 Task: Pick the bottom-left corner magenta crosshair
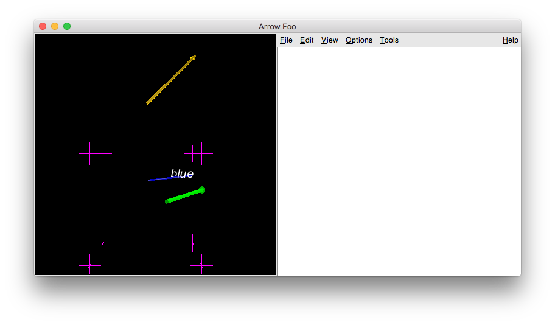click(x=89, y=265)
